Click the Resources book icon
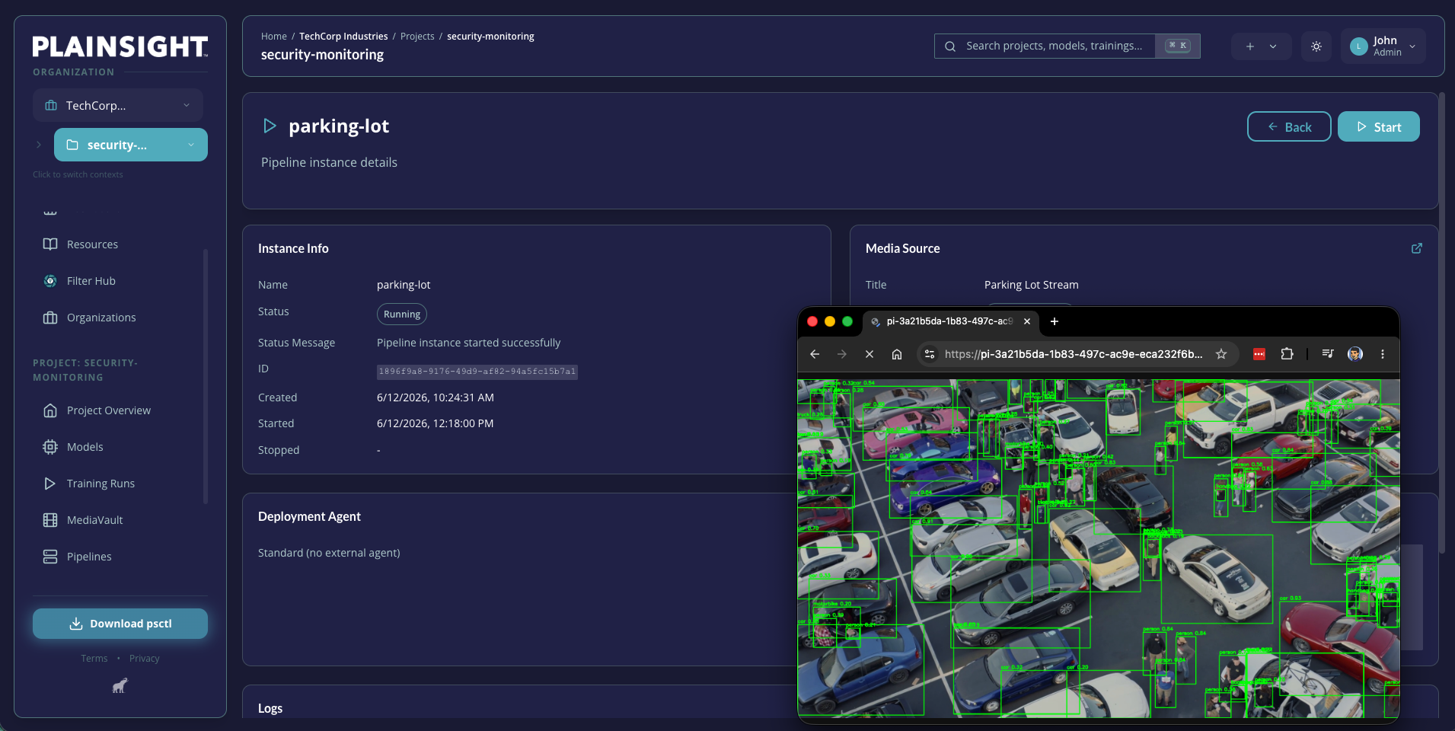The width and height of the screenshot is (1455, 731). tap(50, 244)
